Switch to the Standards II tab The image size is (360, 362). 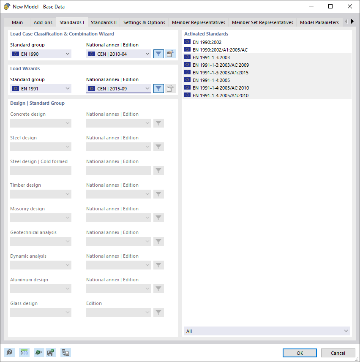pyautogui.click(x=104, y=22)
